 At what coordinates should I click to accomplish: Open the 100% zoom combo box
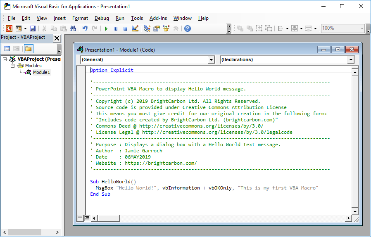pos(343,28)
